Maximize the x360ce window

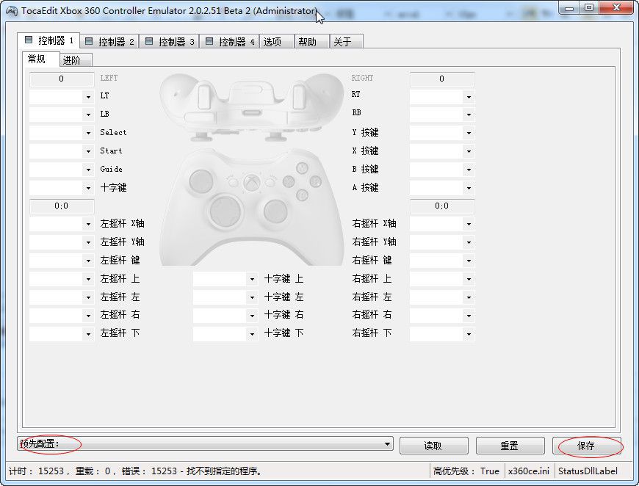point(589,8)
